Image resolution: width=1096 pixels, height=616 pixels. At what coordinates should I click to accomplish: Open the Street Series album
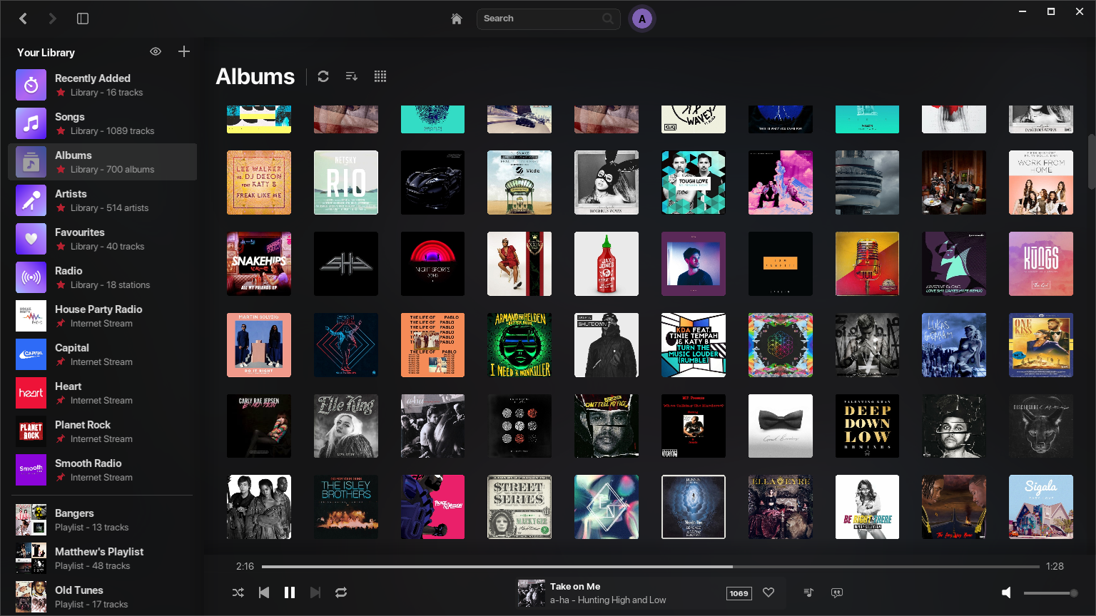pyautogui.click(x=519, y=507)
